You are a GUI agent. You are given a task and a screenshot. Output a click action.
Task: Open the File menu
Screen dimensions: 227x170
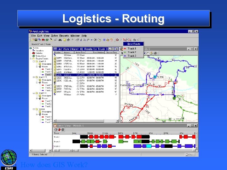click(x=33, y=36)
